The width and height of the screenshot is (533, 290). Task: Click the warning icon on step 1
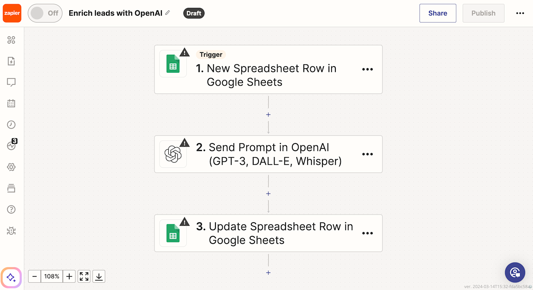point(185,53)
